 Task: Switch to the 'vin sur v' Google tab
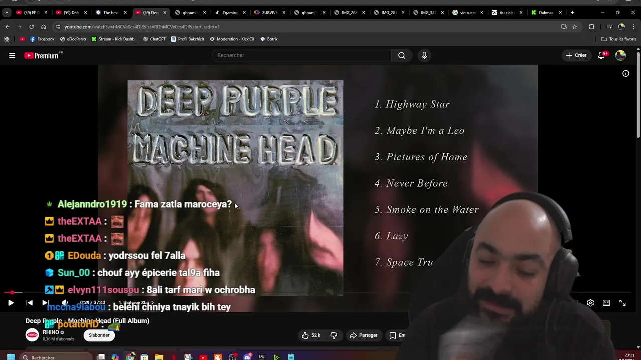(x=467, y=12)
